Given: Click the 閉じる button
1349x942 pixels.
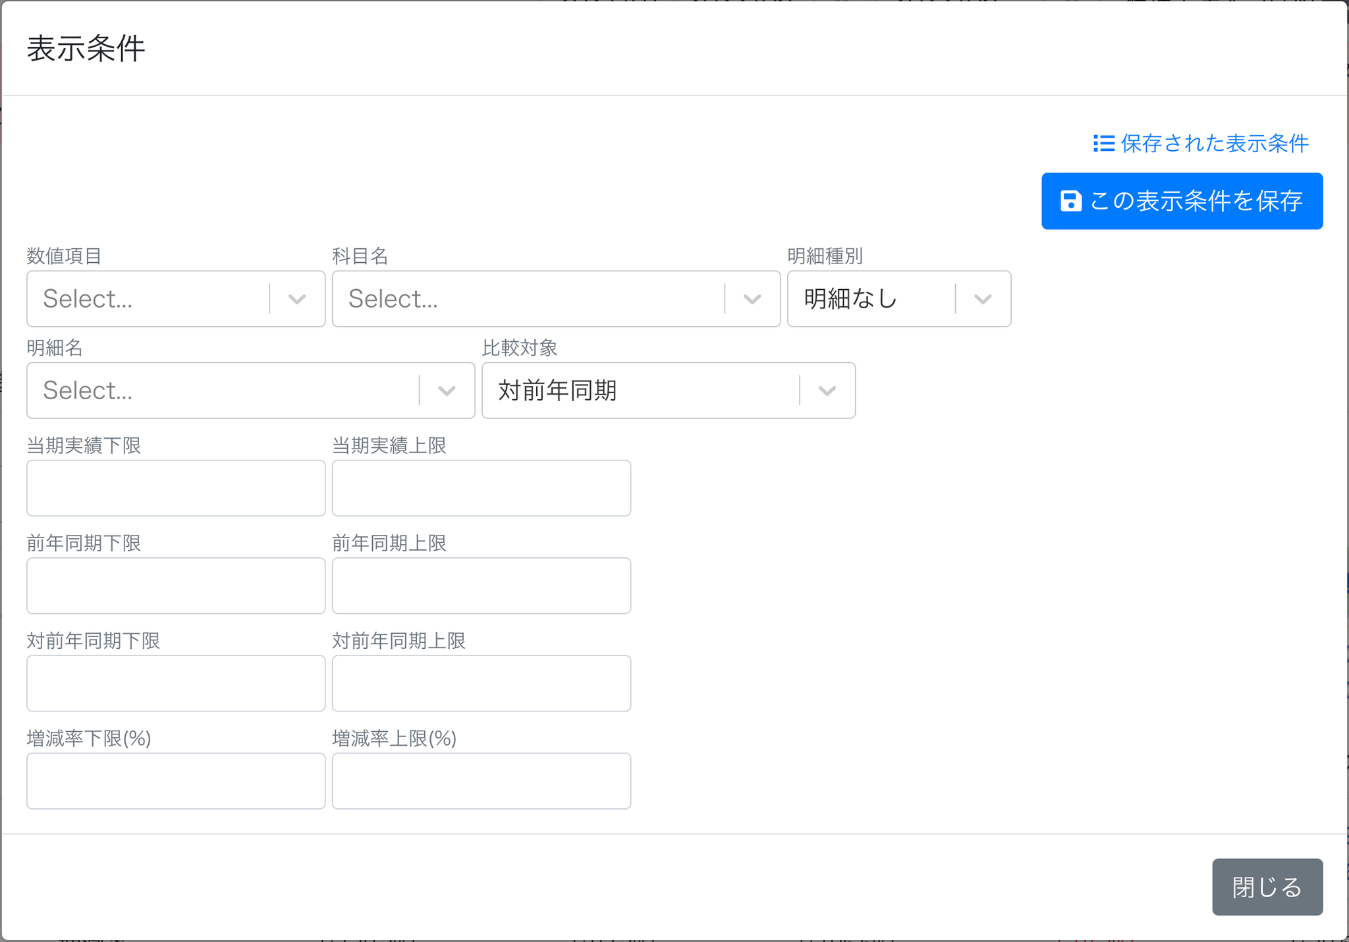Looking at the screenshot, I should tap(1267, 887).
